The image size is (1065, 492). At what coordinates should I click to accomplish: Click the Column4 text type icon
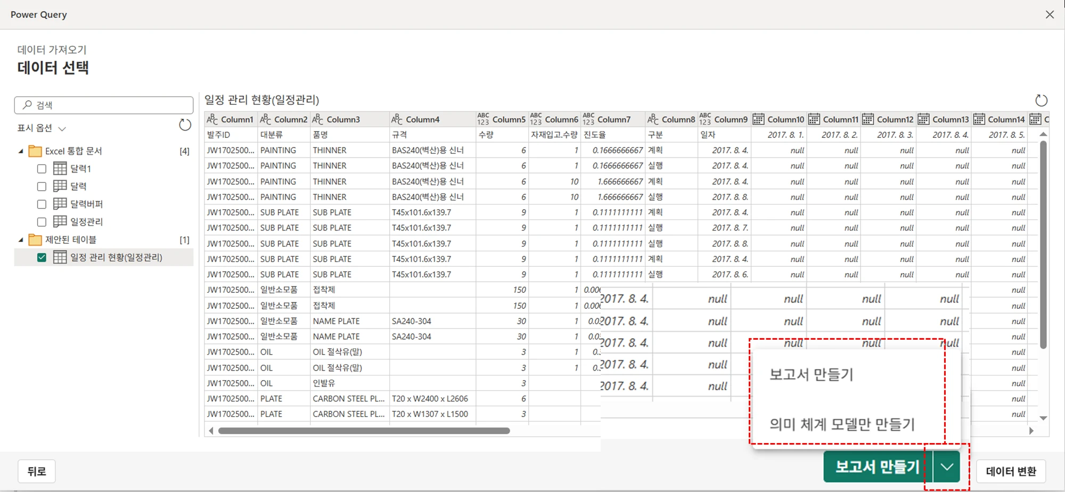click(x=397, y=119)
